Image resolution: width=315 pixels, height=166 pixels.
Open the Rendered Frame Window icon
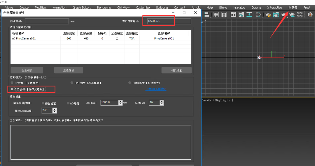point(276,15)
